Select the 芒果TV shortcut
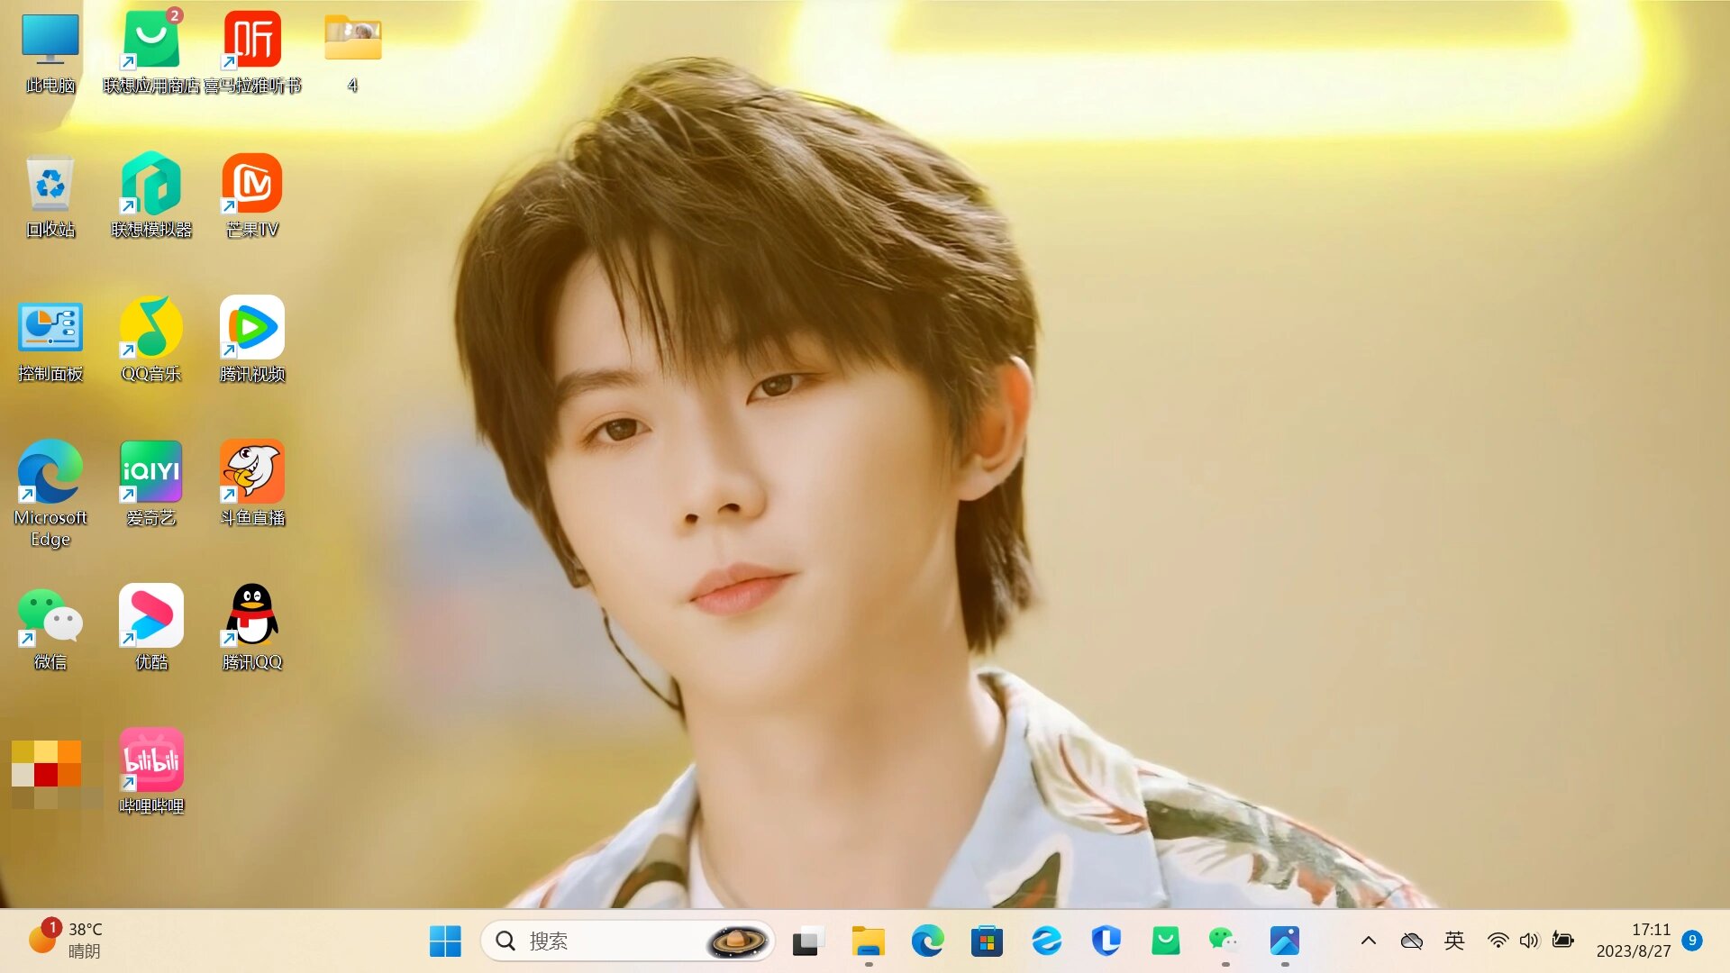 [x=252, y=196]
